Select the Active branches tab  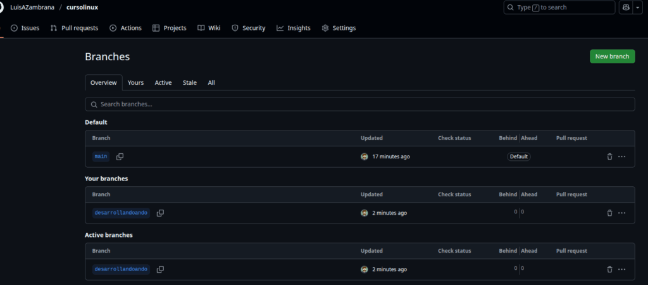click(163, 82)
